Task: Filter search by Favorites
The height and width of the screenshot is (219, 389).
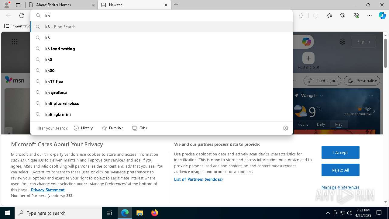Action: [112, 128]
